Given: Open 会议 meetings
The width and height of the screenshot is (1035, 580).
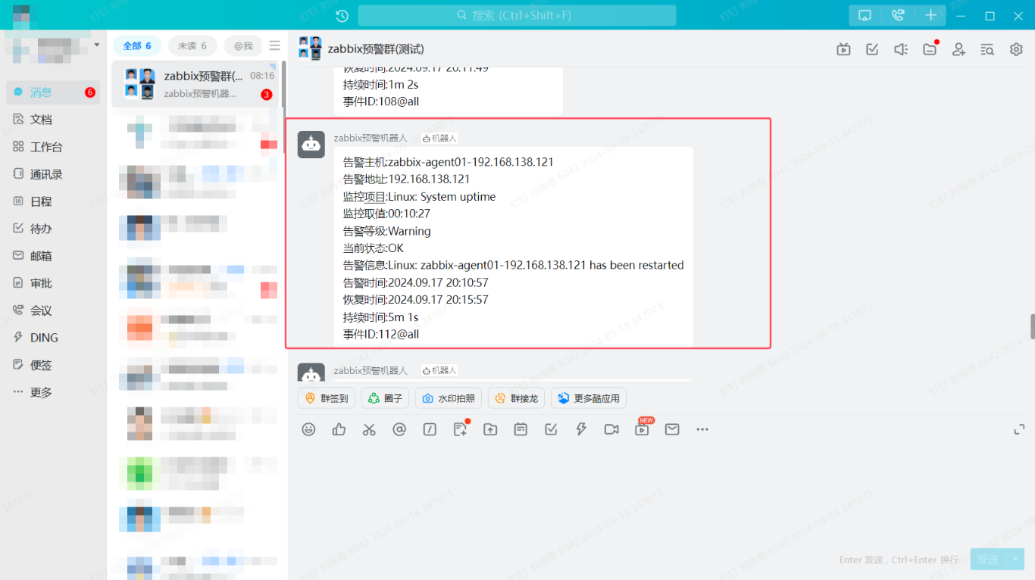Looking at the screenshot, I should 53,310.
